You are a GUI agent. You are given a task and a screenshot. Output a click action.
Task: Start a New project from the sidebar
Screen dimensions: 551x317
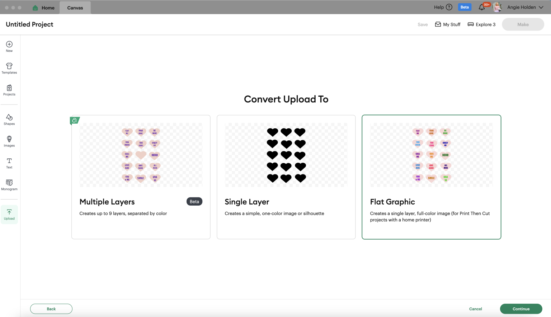tap(9, 46)
